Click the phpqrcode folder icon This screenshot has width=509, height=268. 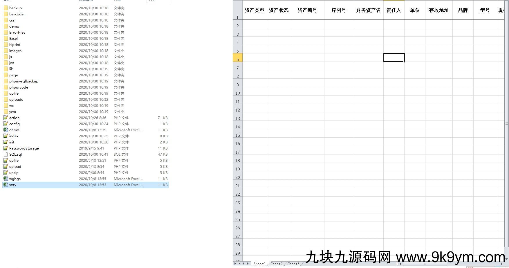6,87
